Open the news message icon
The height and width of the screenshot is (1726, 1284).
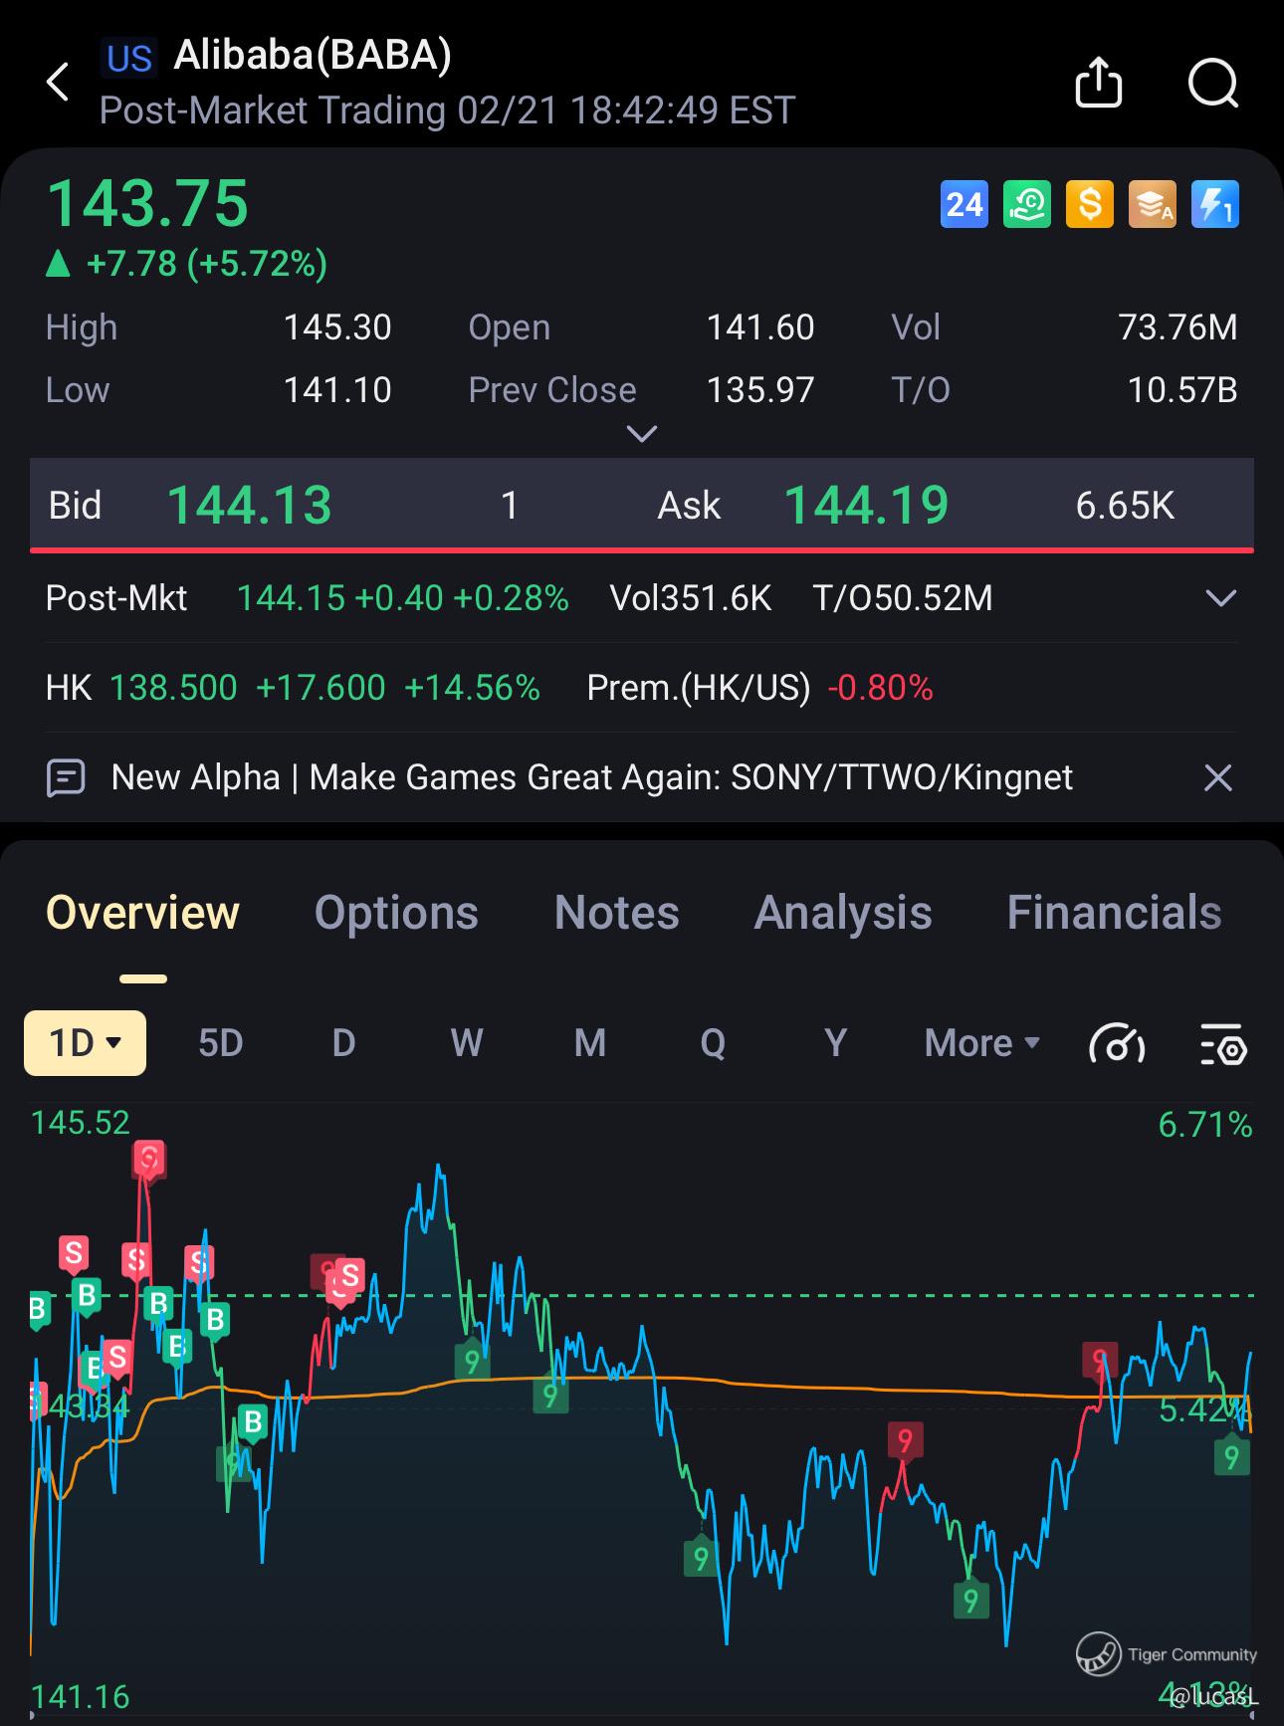pyautogui.click(x=66, y=777)
